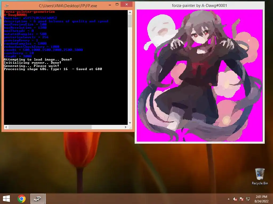Screen dimensions: 273x204
Task: Click the 'Processing shape 686' status line
Action: point(53,69)
